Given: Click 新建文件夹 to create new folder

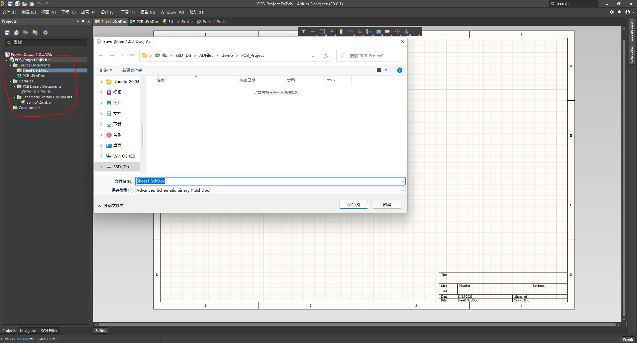Looking at the screenshot, I should 132,70.
